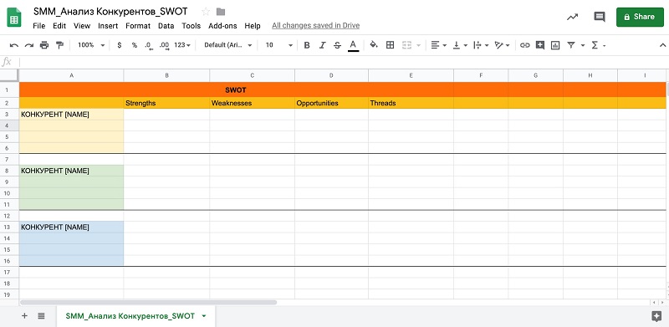Select the Paint format roller icon

tap(59, 45)
